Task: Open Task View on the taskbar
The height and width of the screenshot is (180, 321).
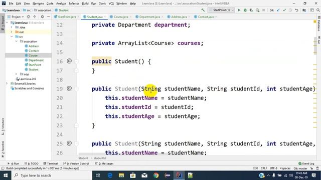Action: tap(98, 175)
